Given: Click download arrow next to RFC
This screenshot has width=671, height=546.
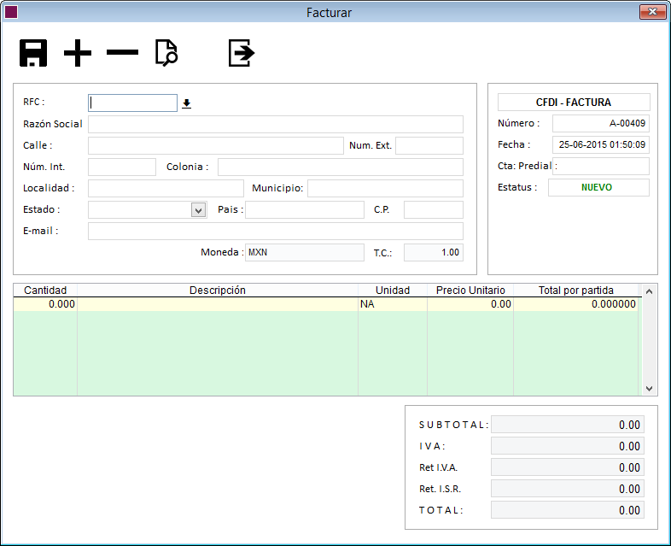Looking at the screenshot, I should [187, 103].
